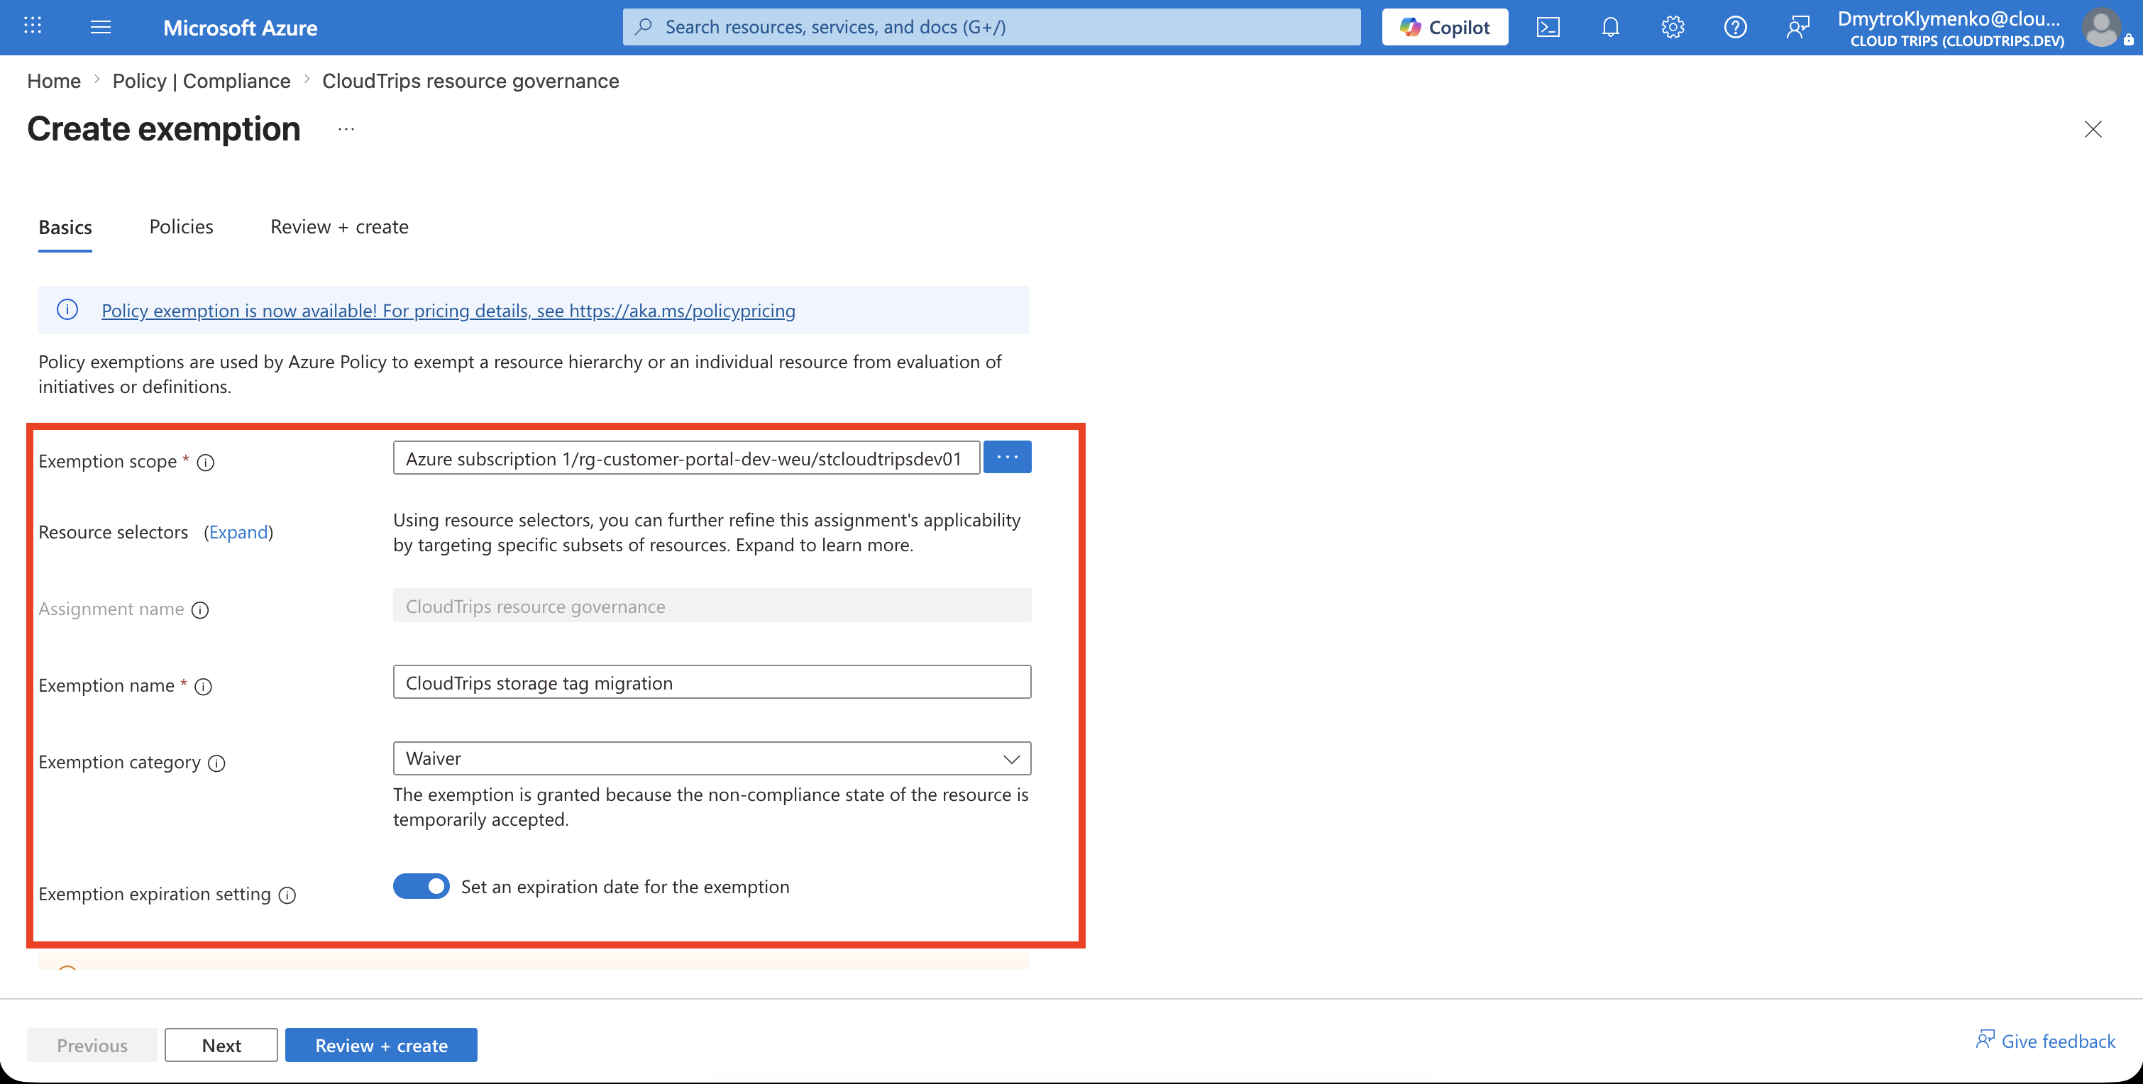Click the search resources field

[x=991, y=27]
